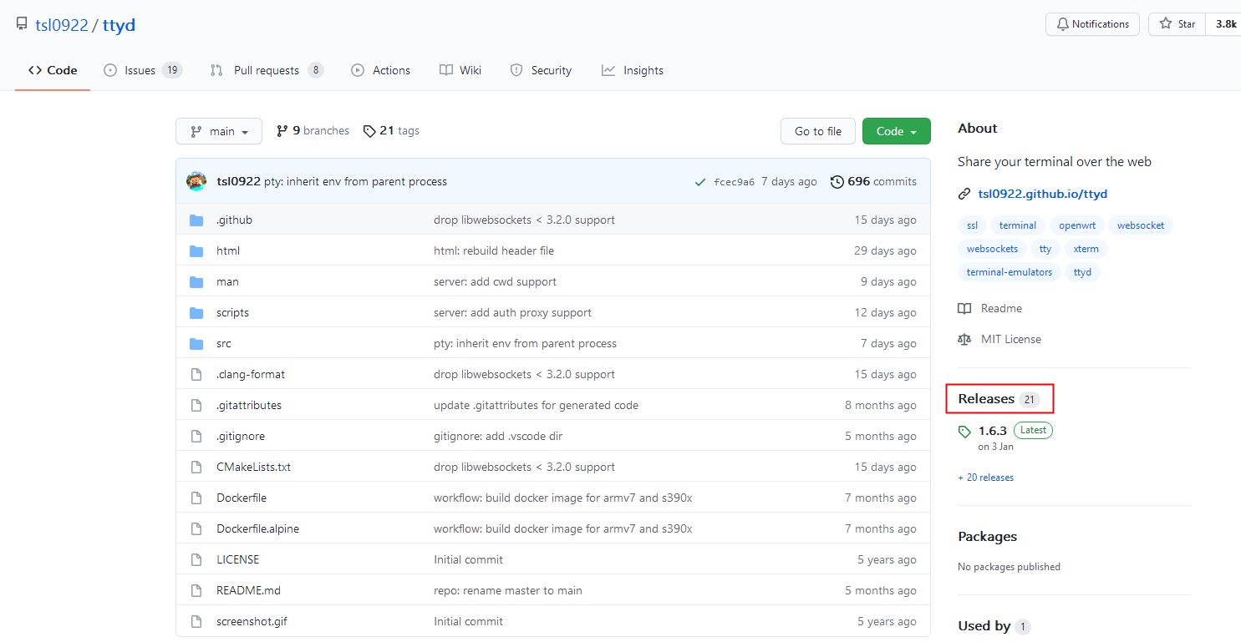This screenshot has height=642, width=1241.
Task: Click the + 20 releases link
Action: 986,478
